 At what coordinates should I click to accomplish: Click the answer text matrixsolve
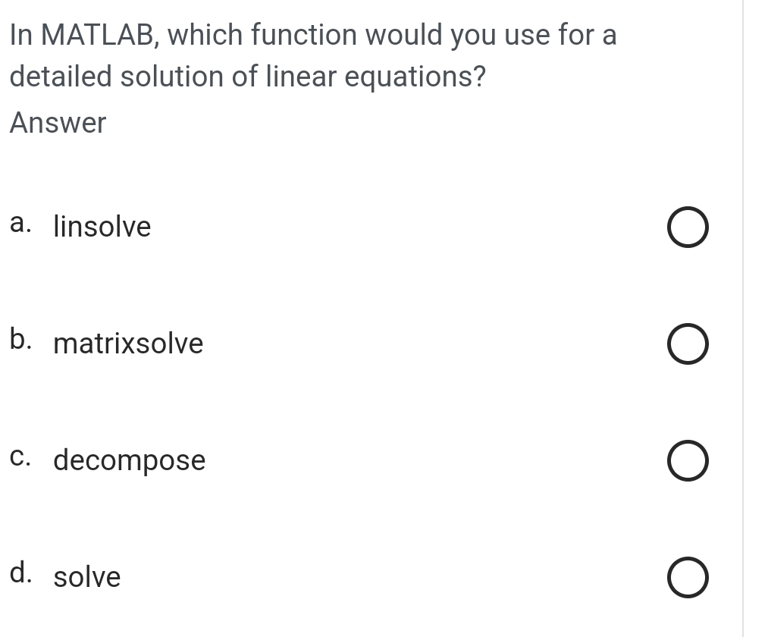pyautogui.click(x=127, y=344)
